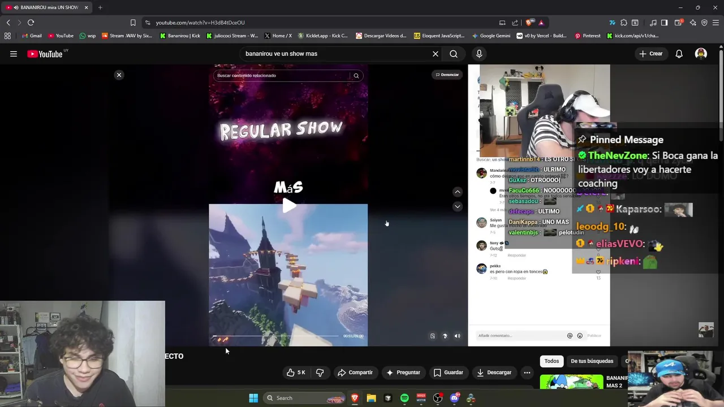Click the Preguntar button

click(403, 373)
